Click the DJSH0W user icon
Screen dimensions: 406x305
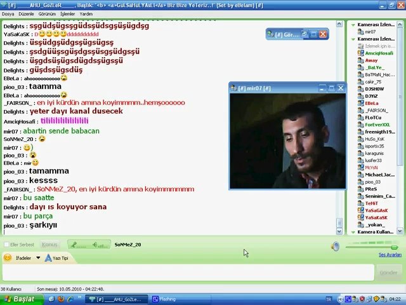pyautogui.click(x=361, y=89)
